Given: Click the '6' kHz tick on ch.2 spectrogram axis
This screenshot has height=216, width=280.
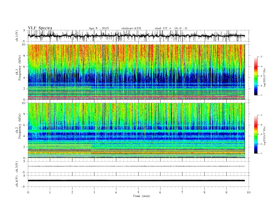Looking at the screenshot, I should click(24, 125).
